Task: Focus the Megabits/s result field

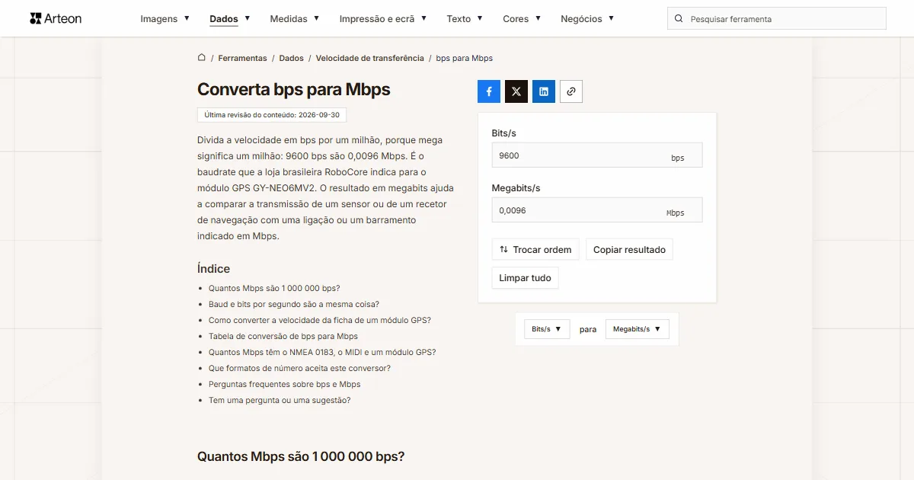Action: point(597,210)
